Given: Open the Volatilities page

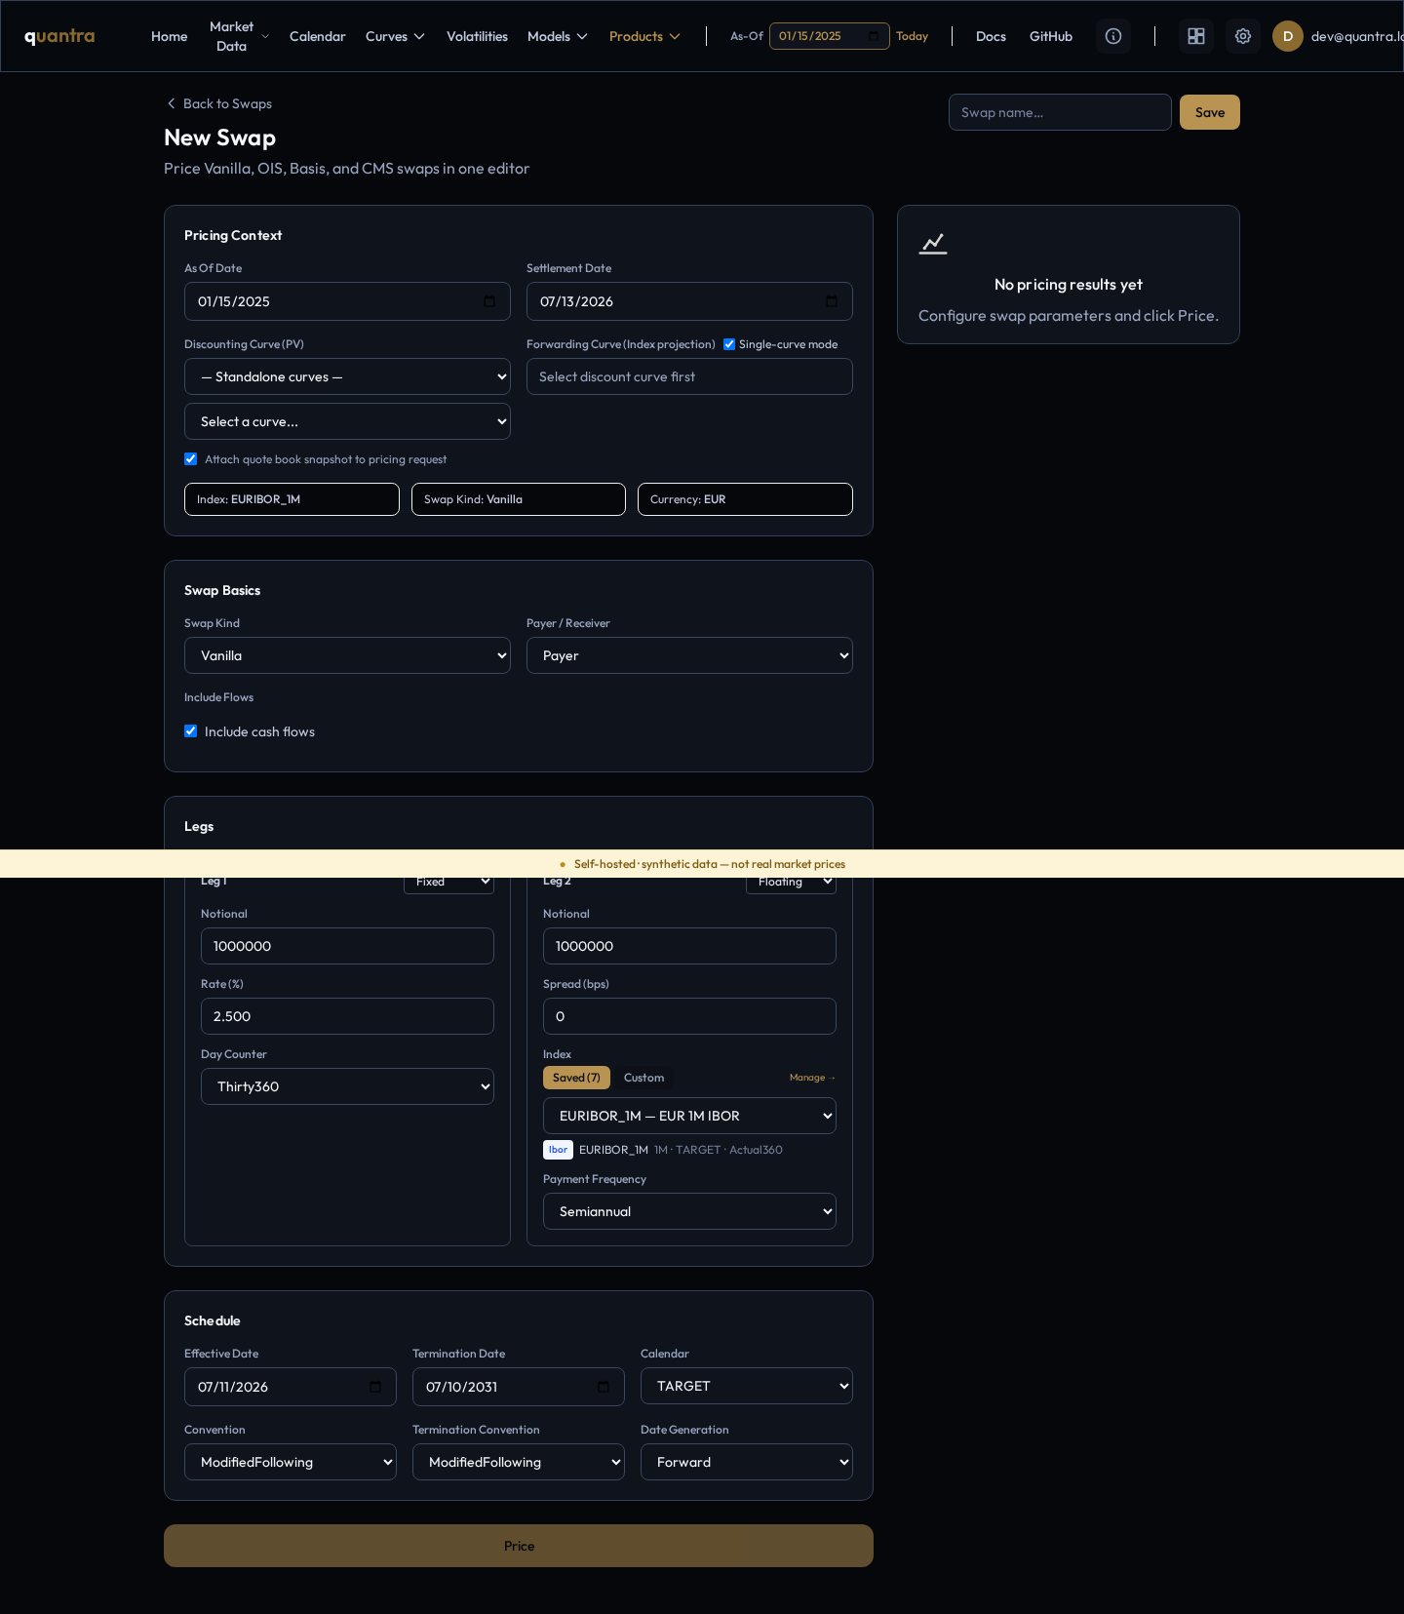Looking at the screenshot, I should (477, 36).
